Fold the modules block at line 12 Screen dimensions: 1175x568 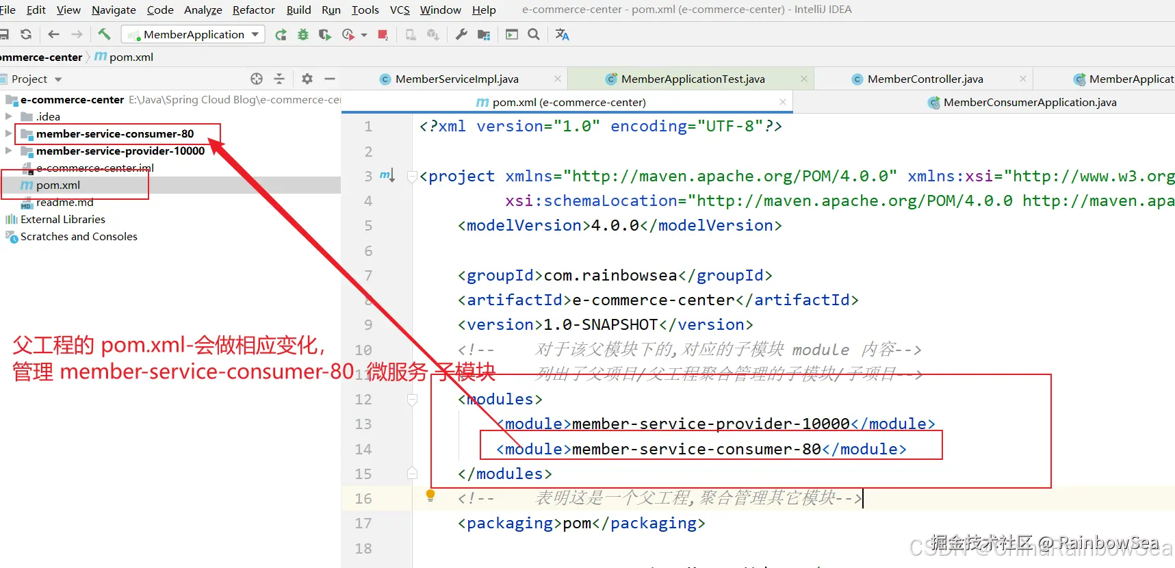412,399
